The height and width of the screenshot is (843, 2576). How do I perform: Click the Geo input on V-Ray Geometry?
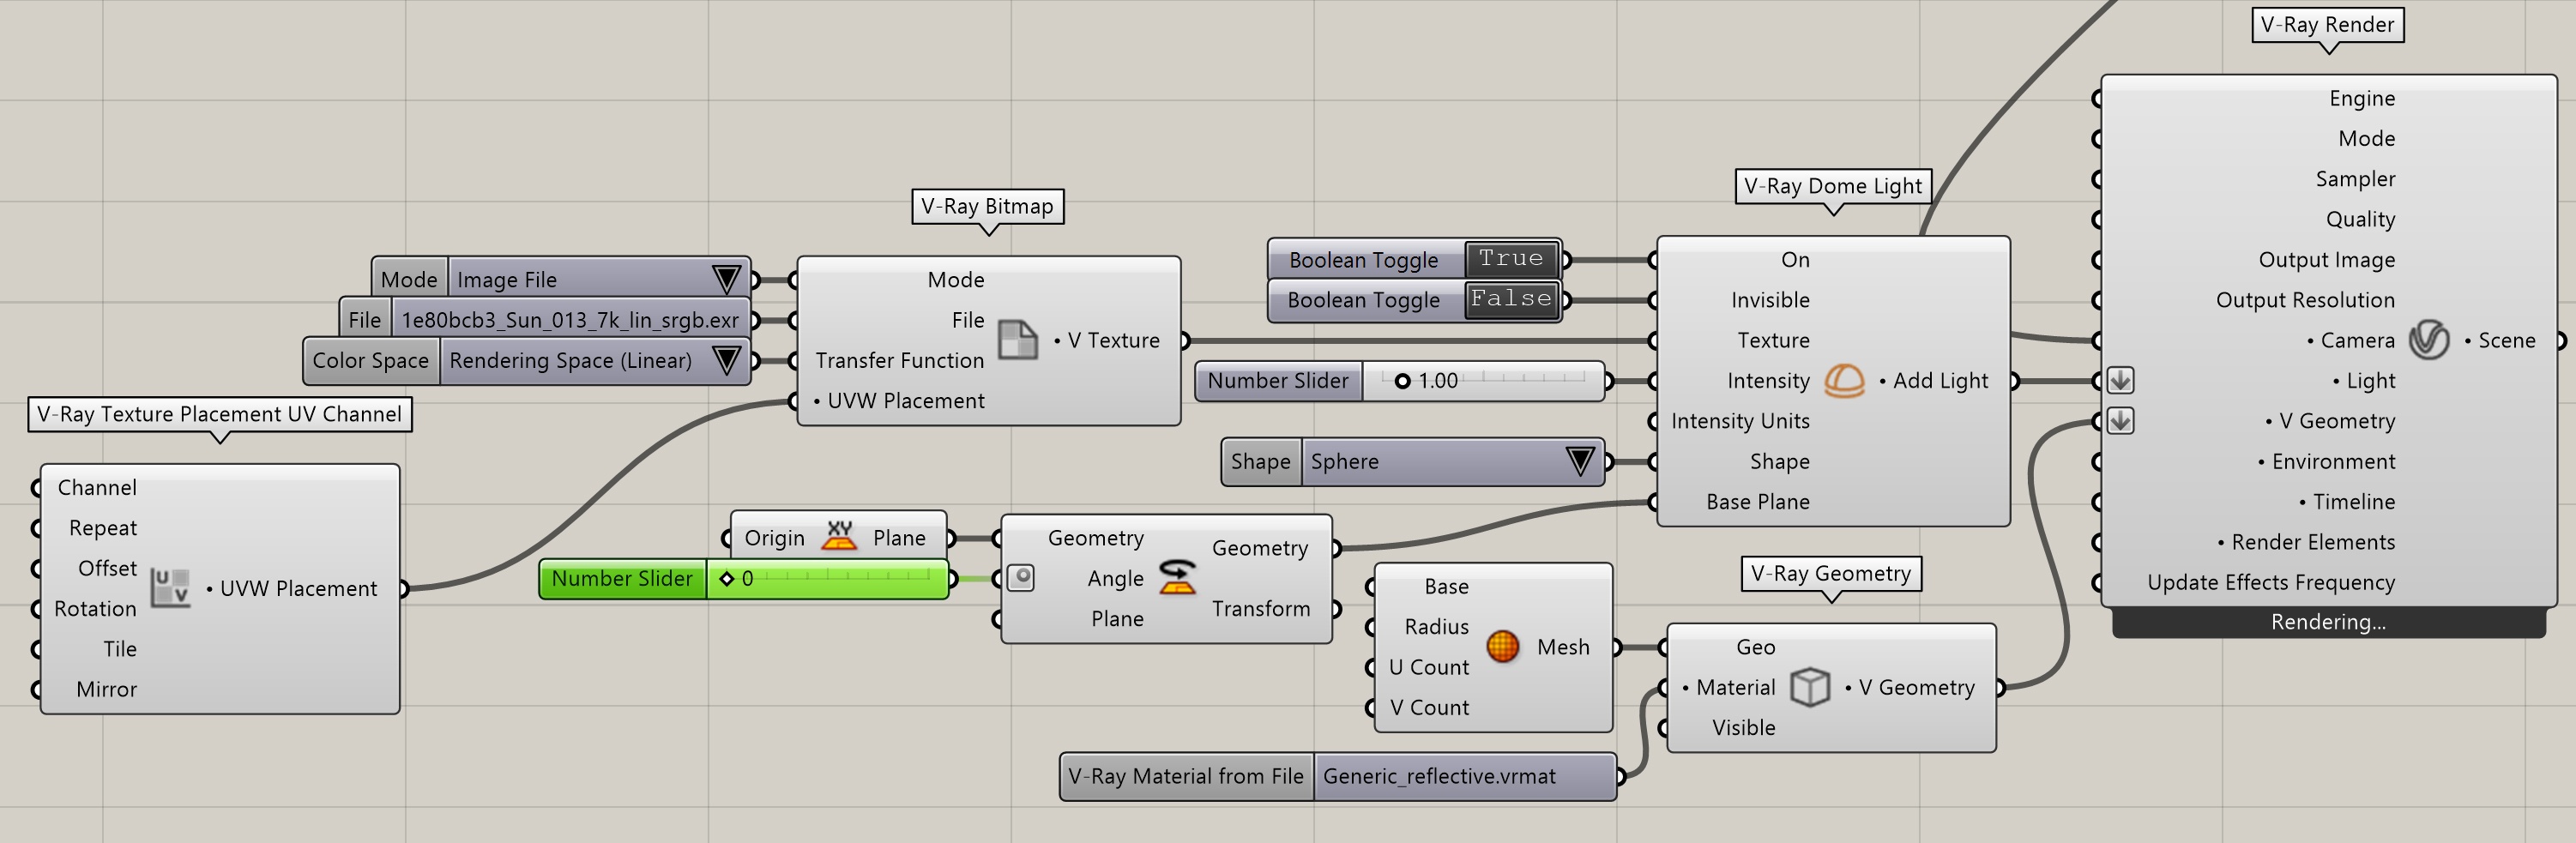tap(1755, 647)
